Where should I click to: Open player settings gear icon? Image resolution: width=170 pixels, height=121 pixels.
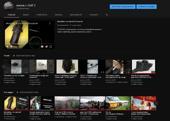click(46, 47)
